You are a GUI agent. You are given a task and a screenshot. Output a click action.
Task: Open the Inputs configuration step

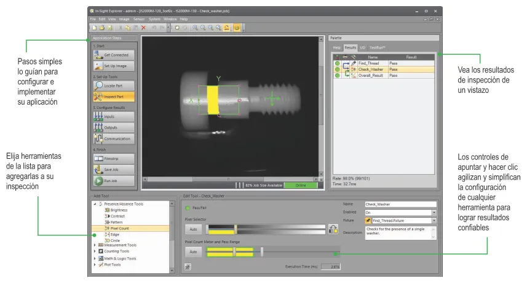[x=98, y=116]
